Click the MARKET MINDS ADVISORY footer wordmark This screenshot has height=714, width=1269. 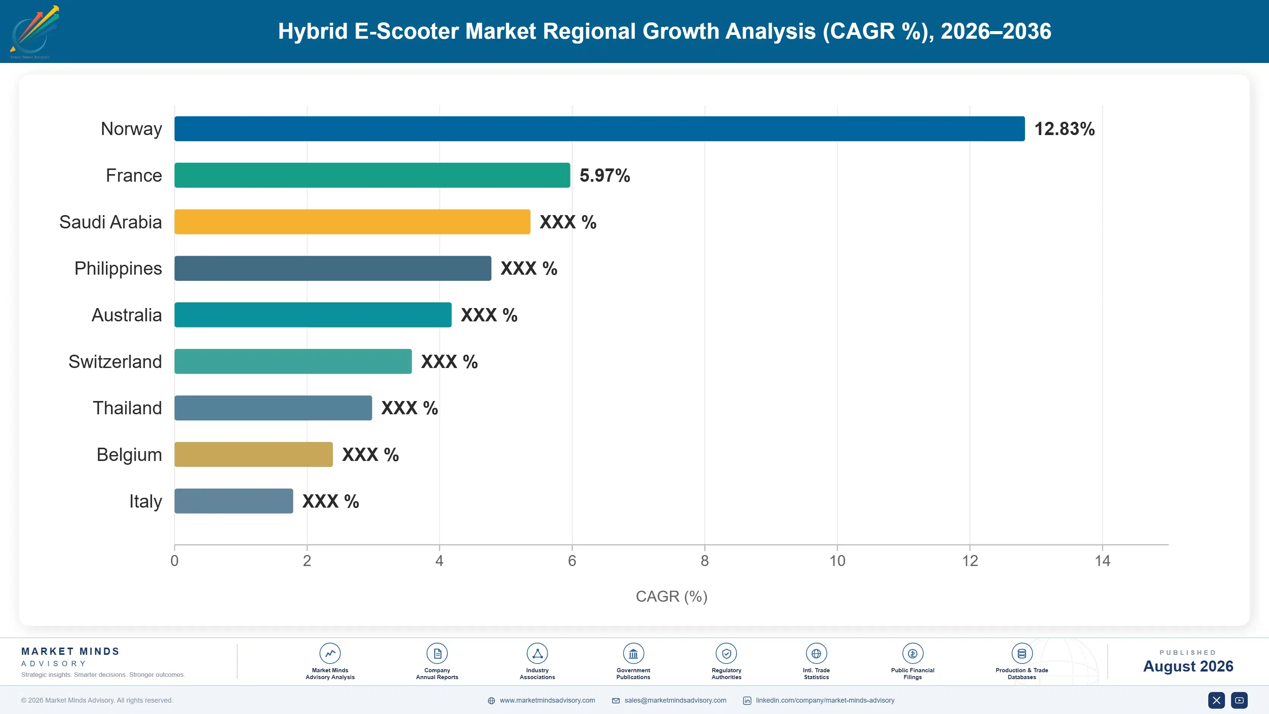(71, 657)
